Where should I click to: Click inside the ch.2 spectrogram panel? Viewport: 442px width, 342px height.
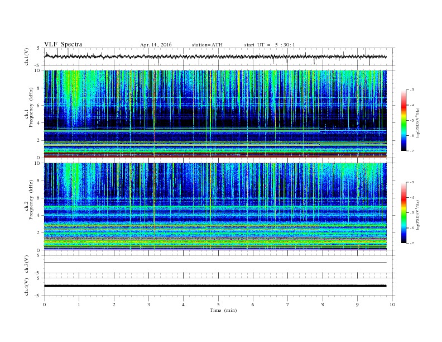click(x=215, y=207)
